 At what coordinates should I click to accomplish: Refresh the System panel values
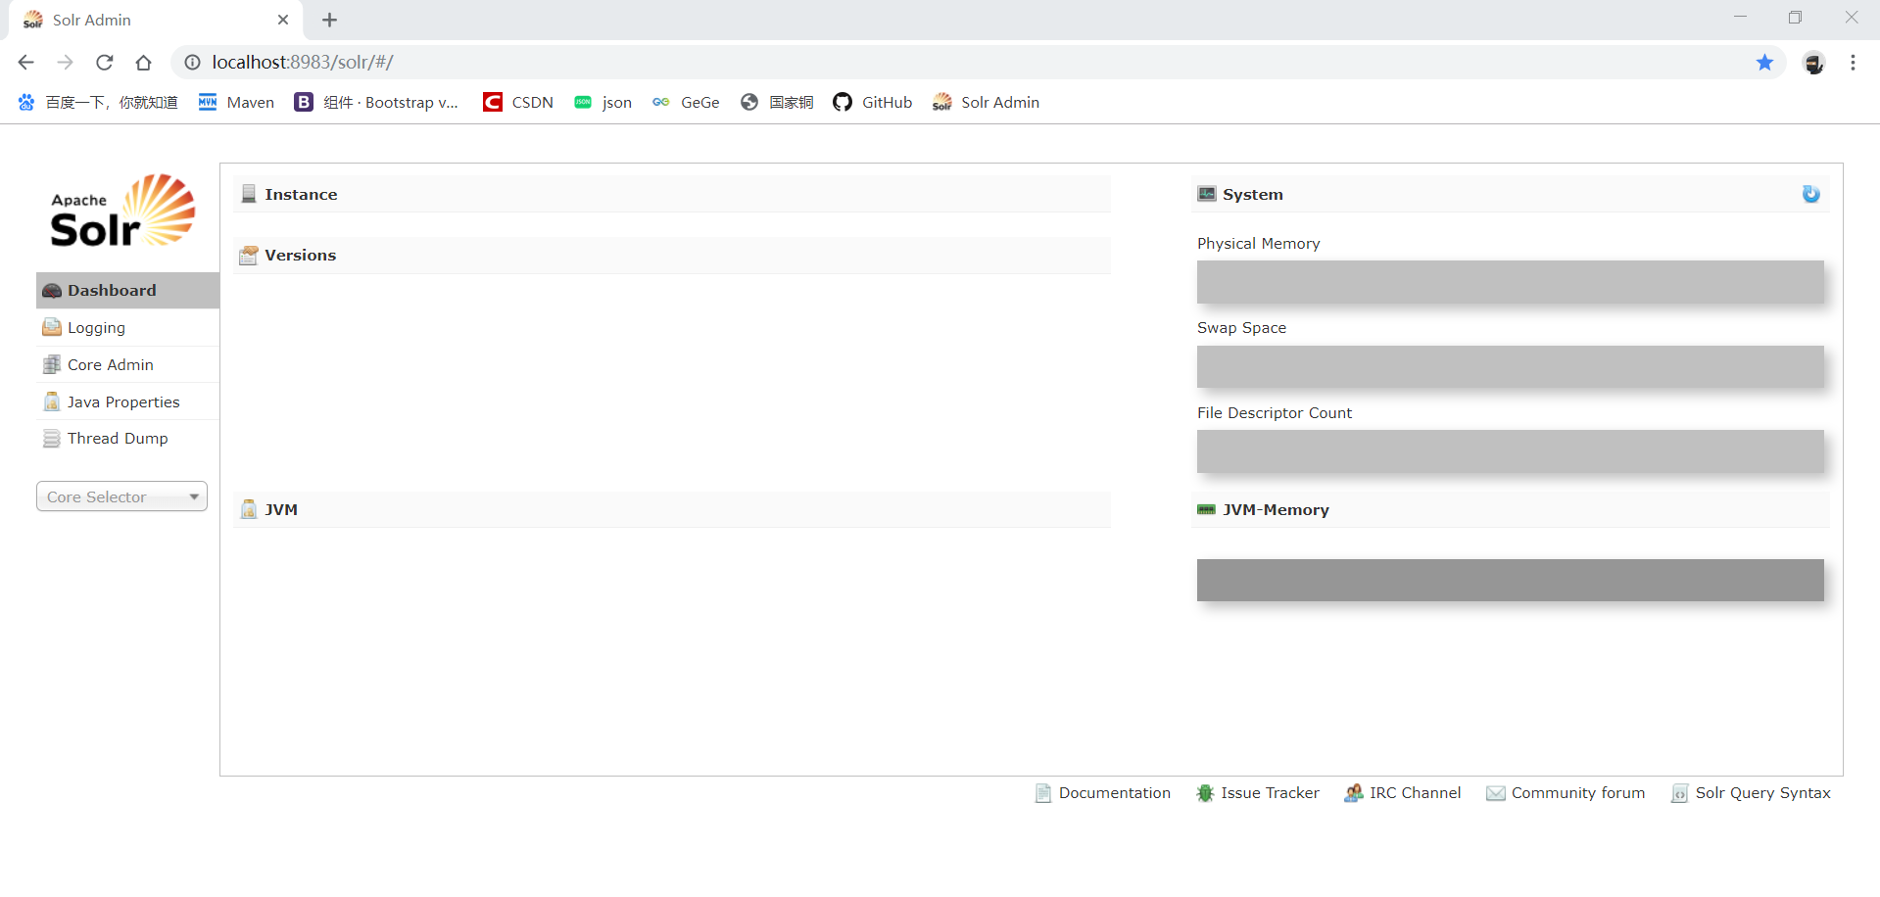point(1811,194)
